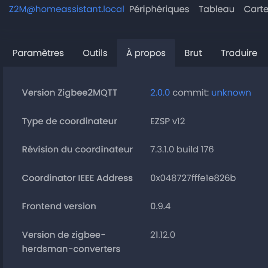Click the 7.3.1.0 build 176 revision value
The height and width of the screenshot is (268, 268).
pos(182,150)
